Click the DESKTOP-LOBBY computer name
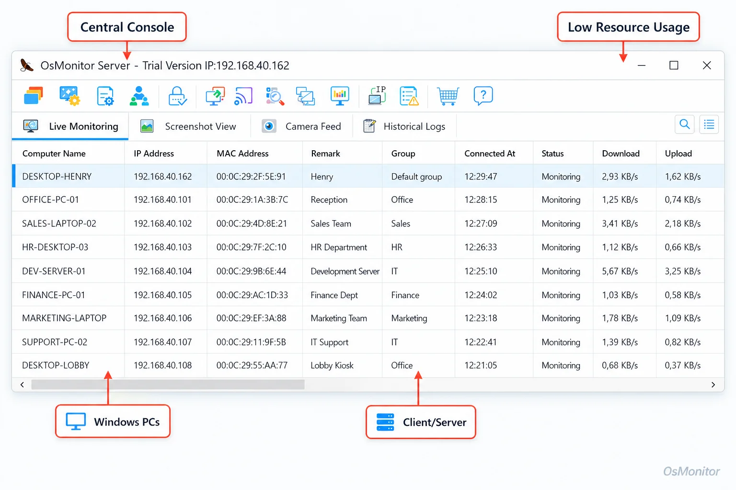This screenshot has height=490, width=736. 56,365
